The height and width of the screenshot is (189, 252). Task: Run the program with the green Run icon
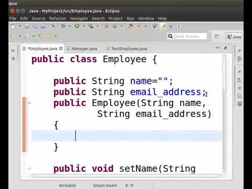click(77, 26)
